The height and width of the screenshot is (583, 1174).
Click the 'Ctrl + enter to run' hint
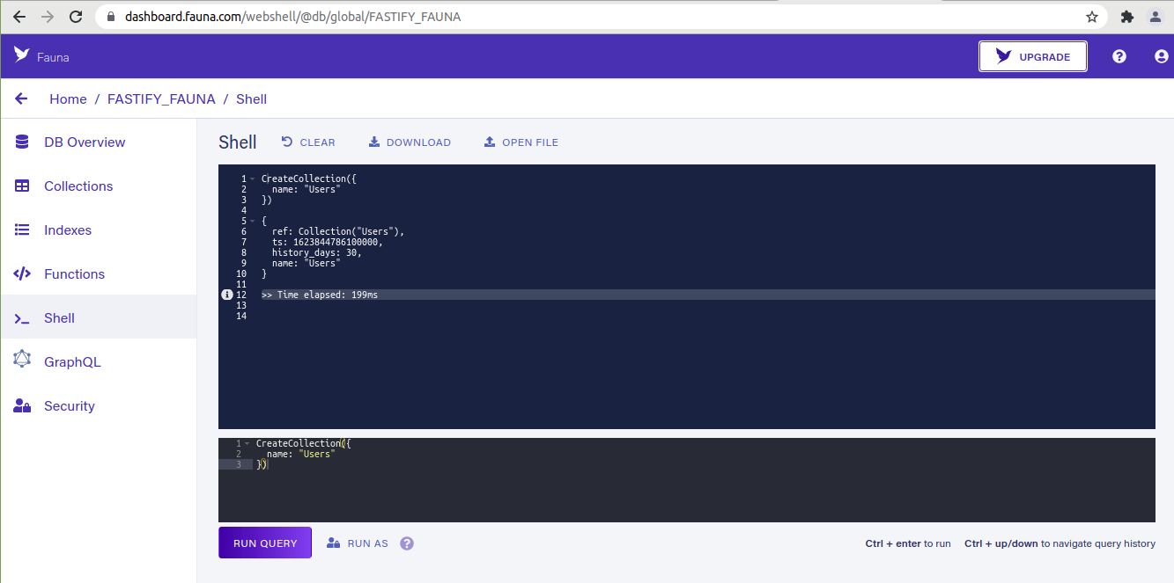pos(908,543)
